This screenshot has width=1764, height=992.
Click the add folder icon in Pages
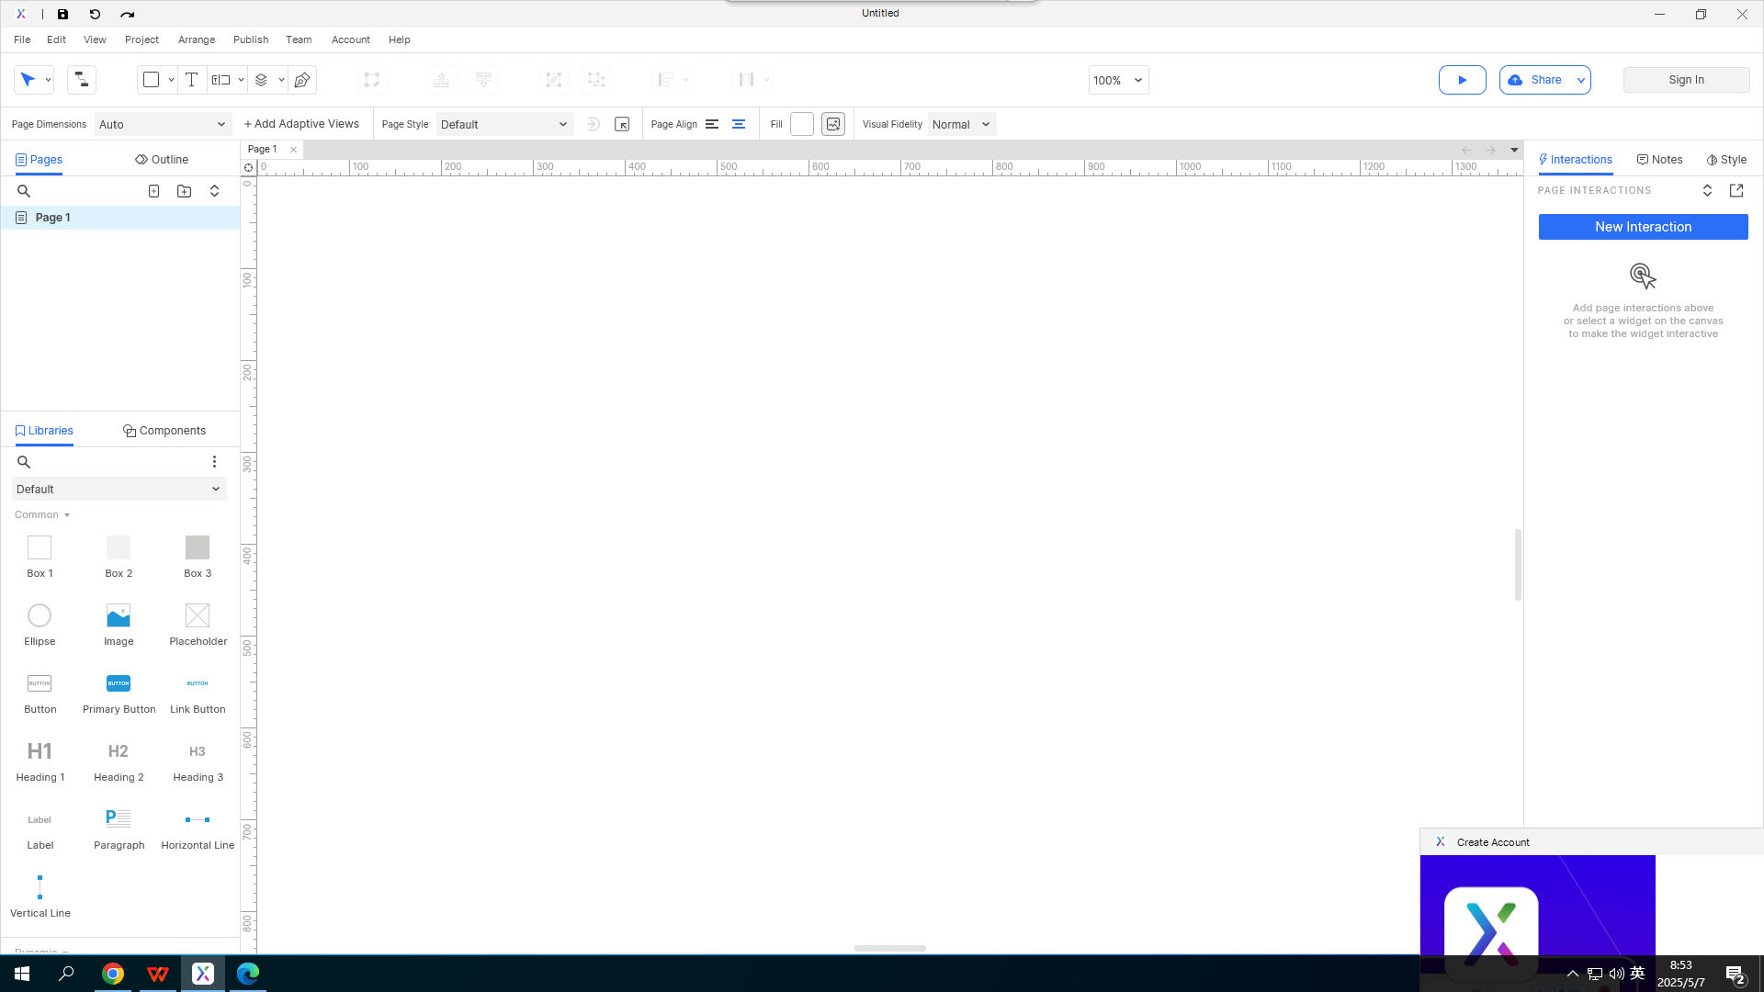tap(185, 191)
